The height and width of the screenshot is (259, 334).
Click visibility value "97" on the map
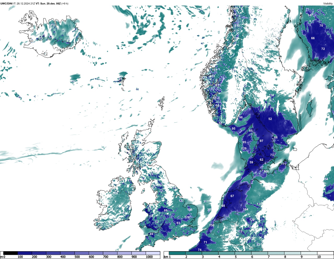261,141
